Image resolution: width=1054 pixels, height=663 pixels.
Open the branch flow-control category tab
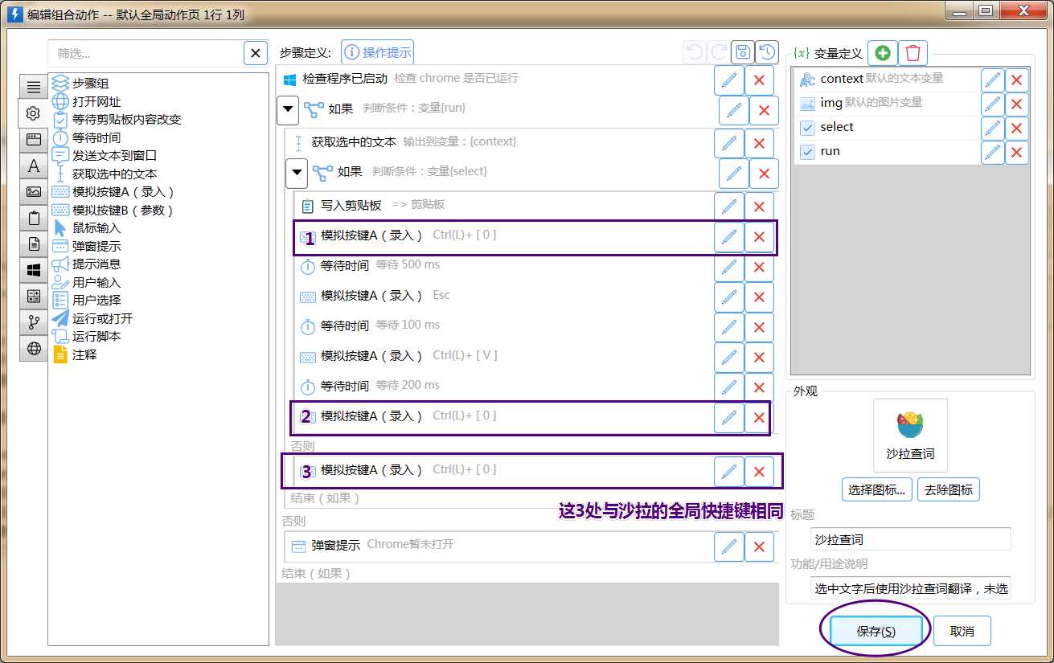tap(33, 322)
